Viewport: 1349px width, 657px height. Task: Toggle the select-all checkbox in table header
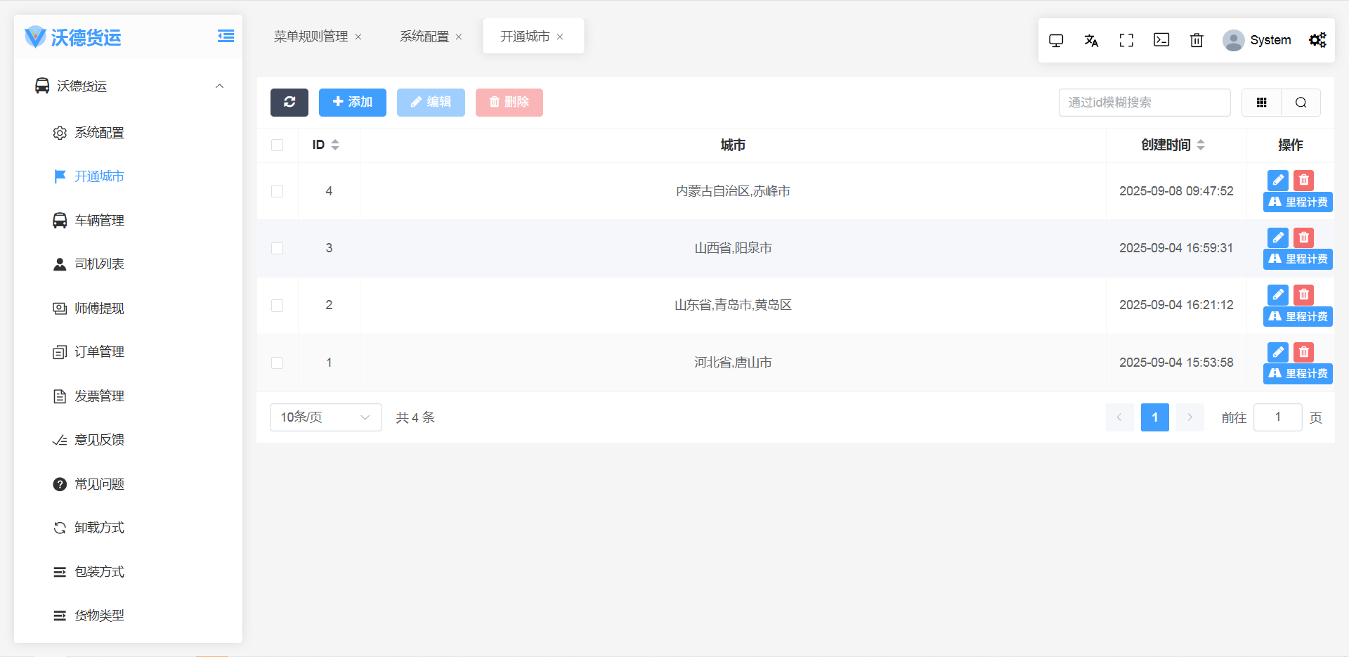[x=278, y=145]
